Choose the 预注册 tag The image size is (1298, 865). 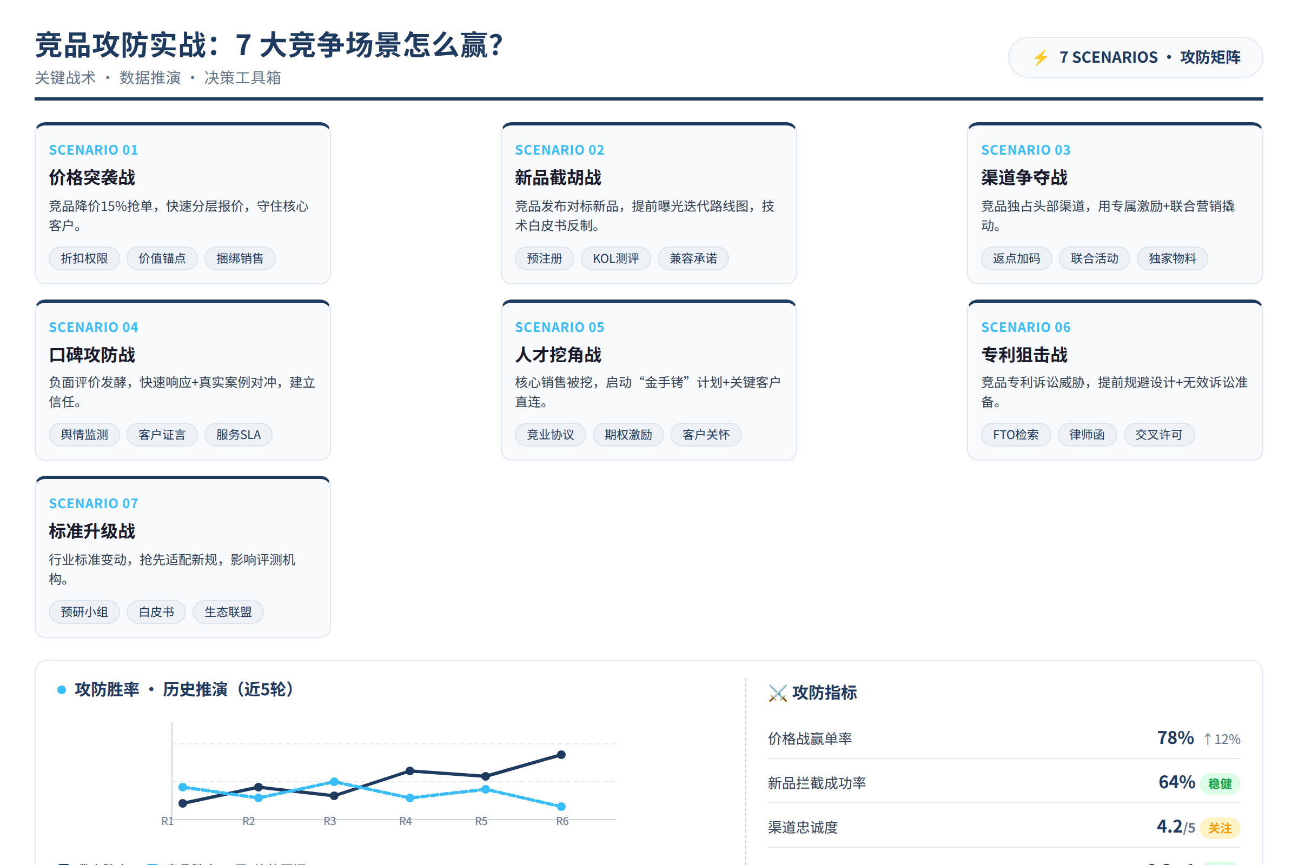pyautogui.click(x=545, y=258)
